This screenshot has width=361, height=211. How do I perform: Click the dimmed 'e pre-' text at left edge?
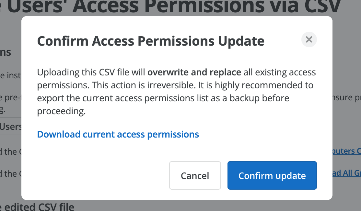[x=11, y=97]
